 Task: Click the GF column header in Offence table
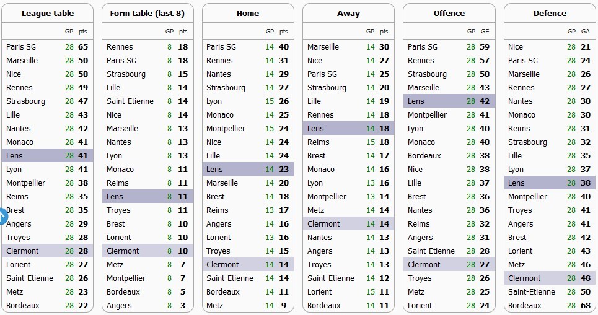click(485, 31)
